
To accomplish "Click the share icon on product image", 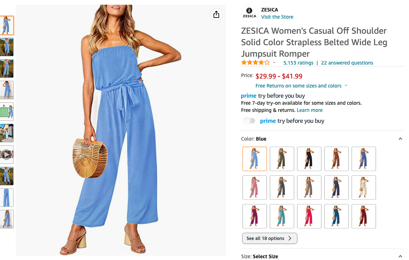I will 216,15.
